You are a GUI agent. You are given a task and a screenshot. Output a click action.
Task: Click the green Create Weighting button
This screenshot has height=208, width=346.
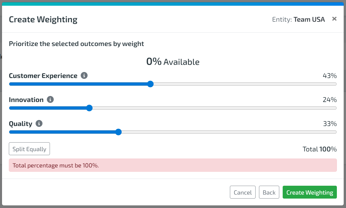309,192
